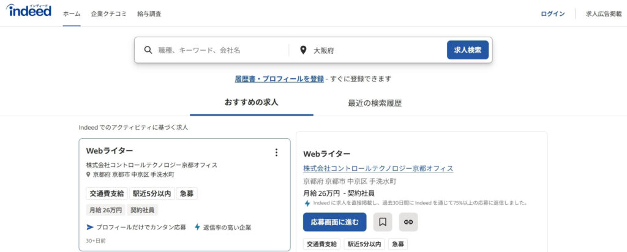Click the Indeed logo
627x252 pixels.
(29, 11)
